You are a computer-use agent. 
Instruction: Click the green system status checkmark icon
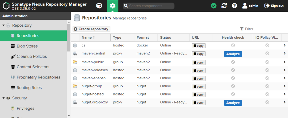coord(214,6)
